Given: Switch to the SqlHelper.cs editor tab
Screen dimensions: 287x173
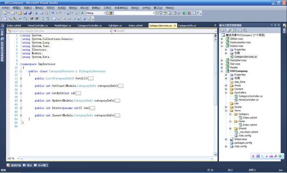Looking at the screenshot, I should tap(115, 26).
